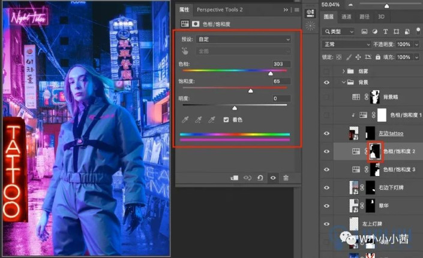Open the starburst panel icon in side strip
This screenshot has width=423, height=258.
[310, 26]
